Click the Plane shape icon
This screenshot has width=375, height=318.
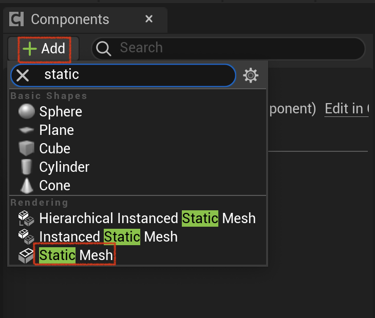(x=27, y=130)
